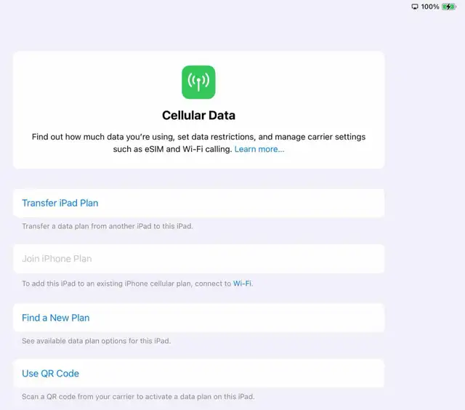
Task: Select Use QR Code option
Action: pyautogui.click(x=198, y=374)
